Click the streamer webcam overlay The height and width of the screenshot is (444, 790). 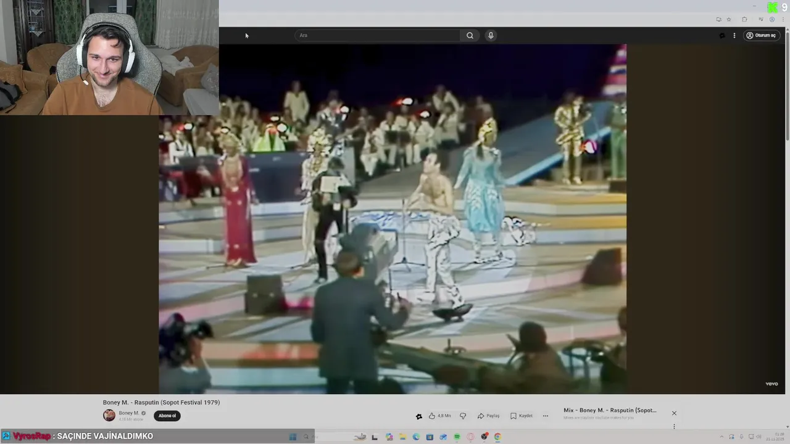click(109, 57)
